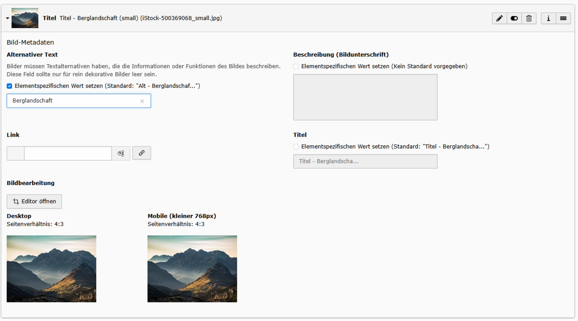Collapse the image record using the caret arrow
Image resolution: width=578 pixels, height=321 pixels.
click(x=8, y=18)
